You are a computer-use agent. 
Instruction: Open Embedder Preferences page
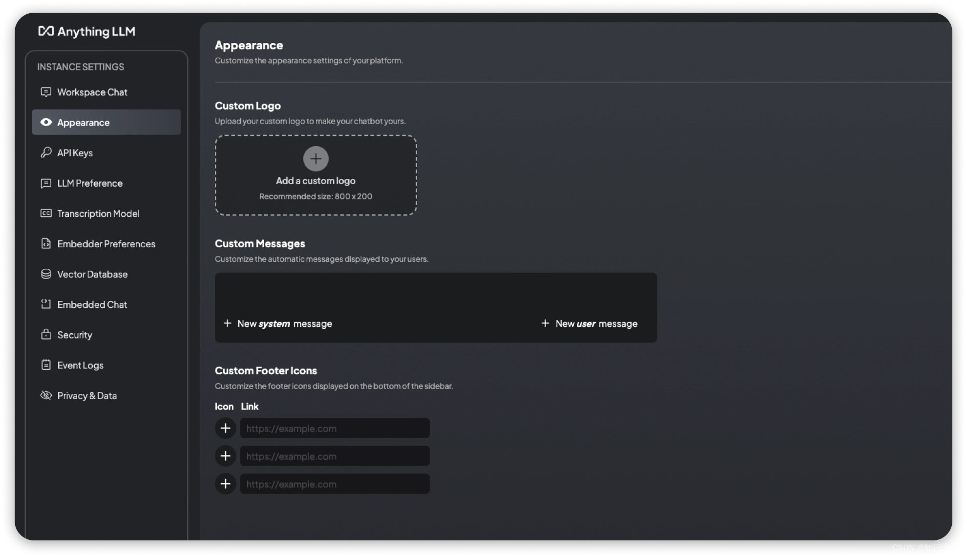tap(106, 244)
